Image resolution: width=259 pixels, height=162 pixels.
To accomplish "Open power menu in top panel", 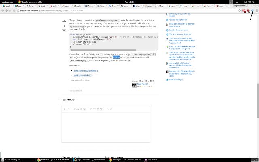I will [x=253, y=2].
